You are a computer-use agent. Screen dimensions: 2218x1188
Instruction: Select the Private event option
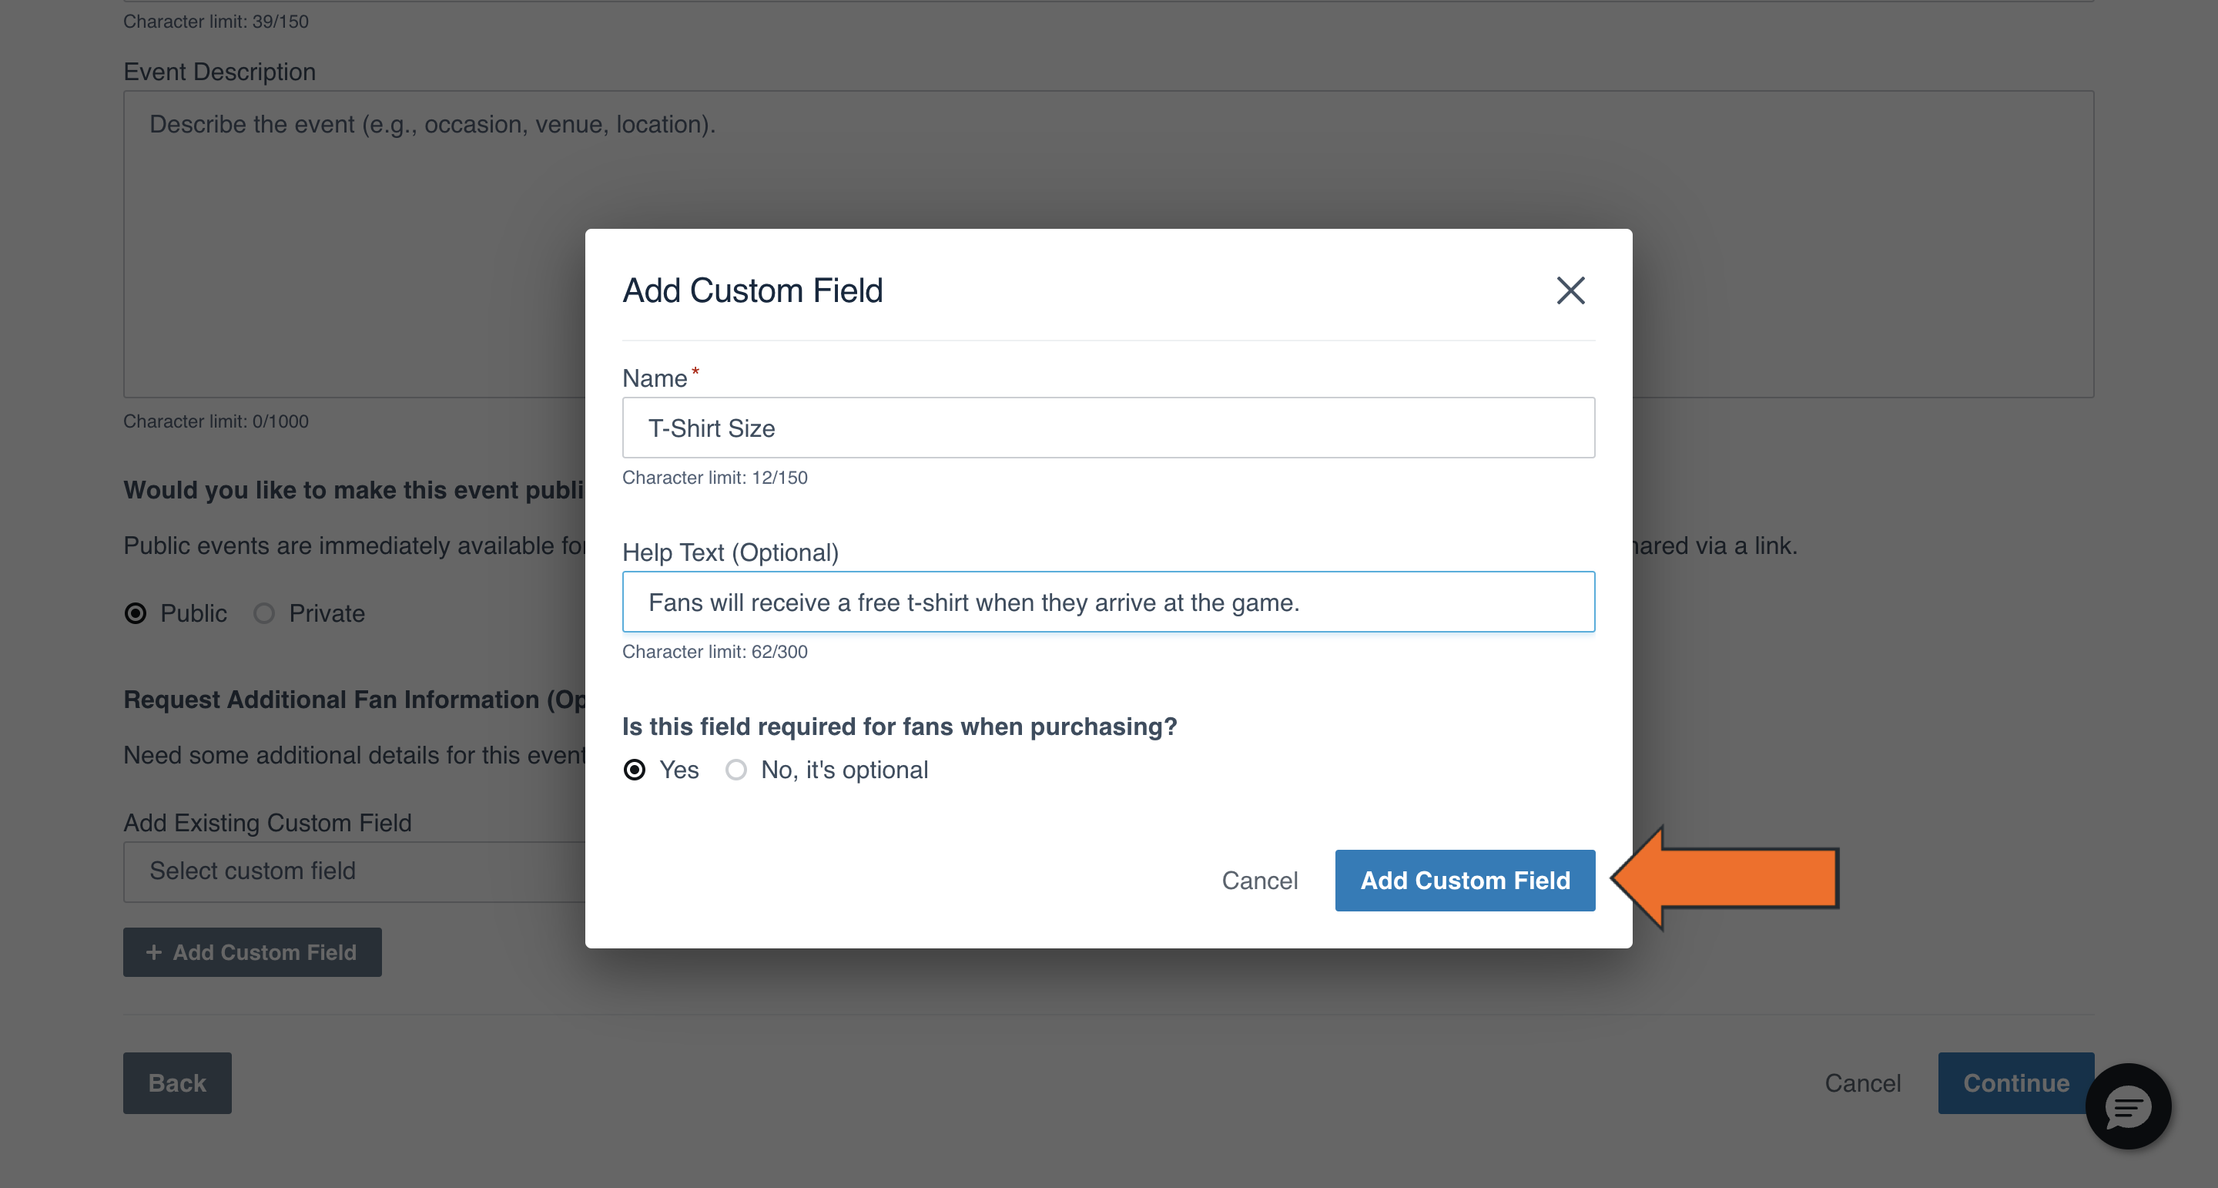pyautogui.click(x=264, y=613)
